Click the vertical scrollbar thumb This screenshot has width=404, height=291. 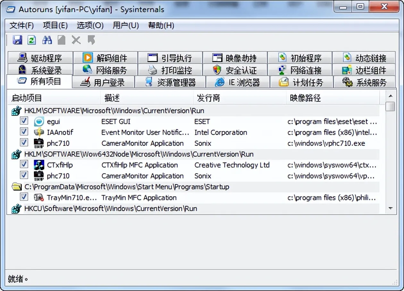click(390, 106)
